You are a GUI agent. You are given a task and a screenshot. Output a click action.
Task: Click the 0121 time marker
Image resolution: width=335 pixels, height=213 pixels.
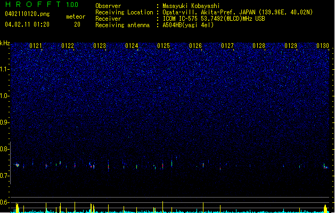coord(36,46)
